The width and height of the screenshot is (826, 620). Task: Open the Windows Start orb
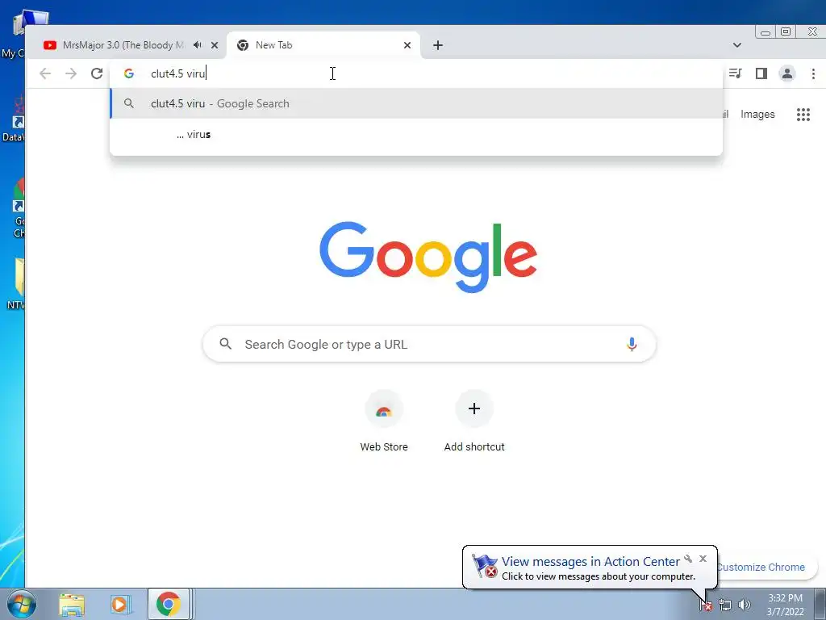pos(21,604)
